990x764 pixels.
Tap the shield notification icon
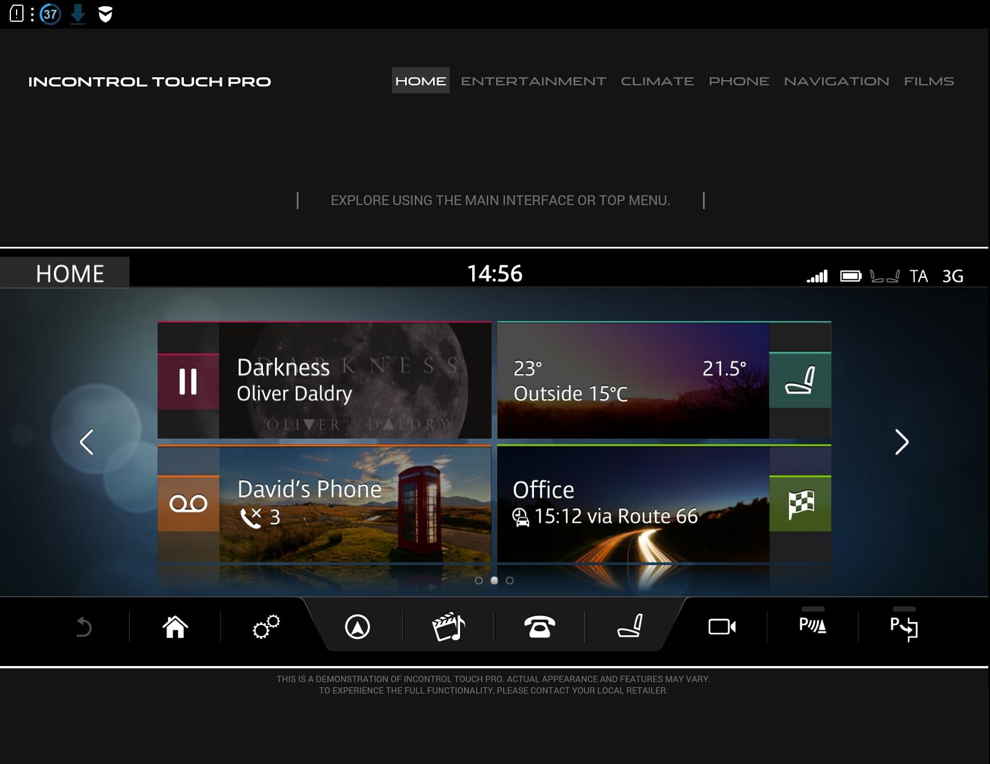[x=105, y=14]
